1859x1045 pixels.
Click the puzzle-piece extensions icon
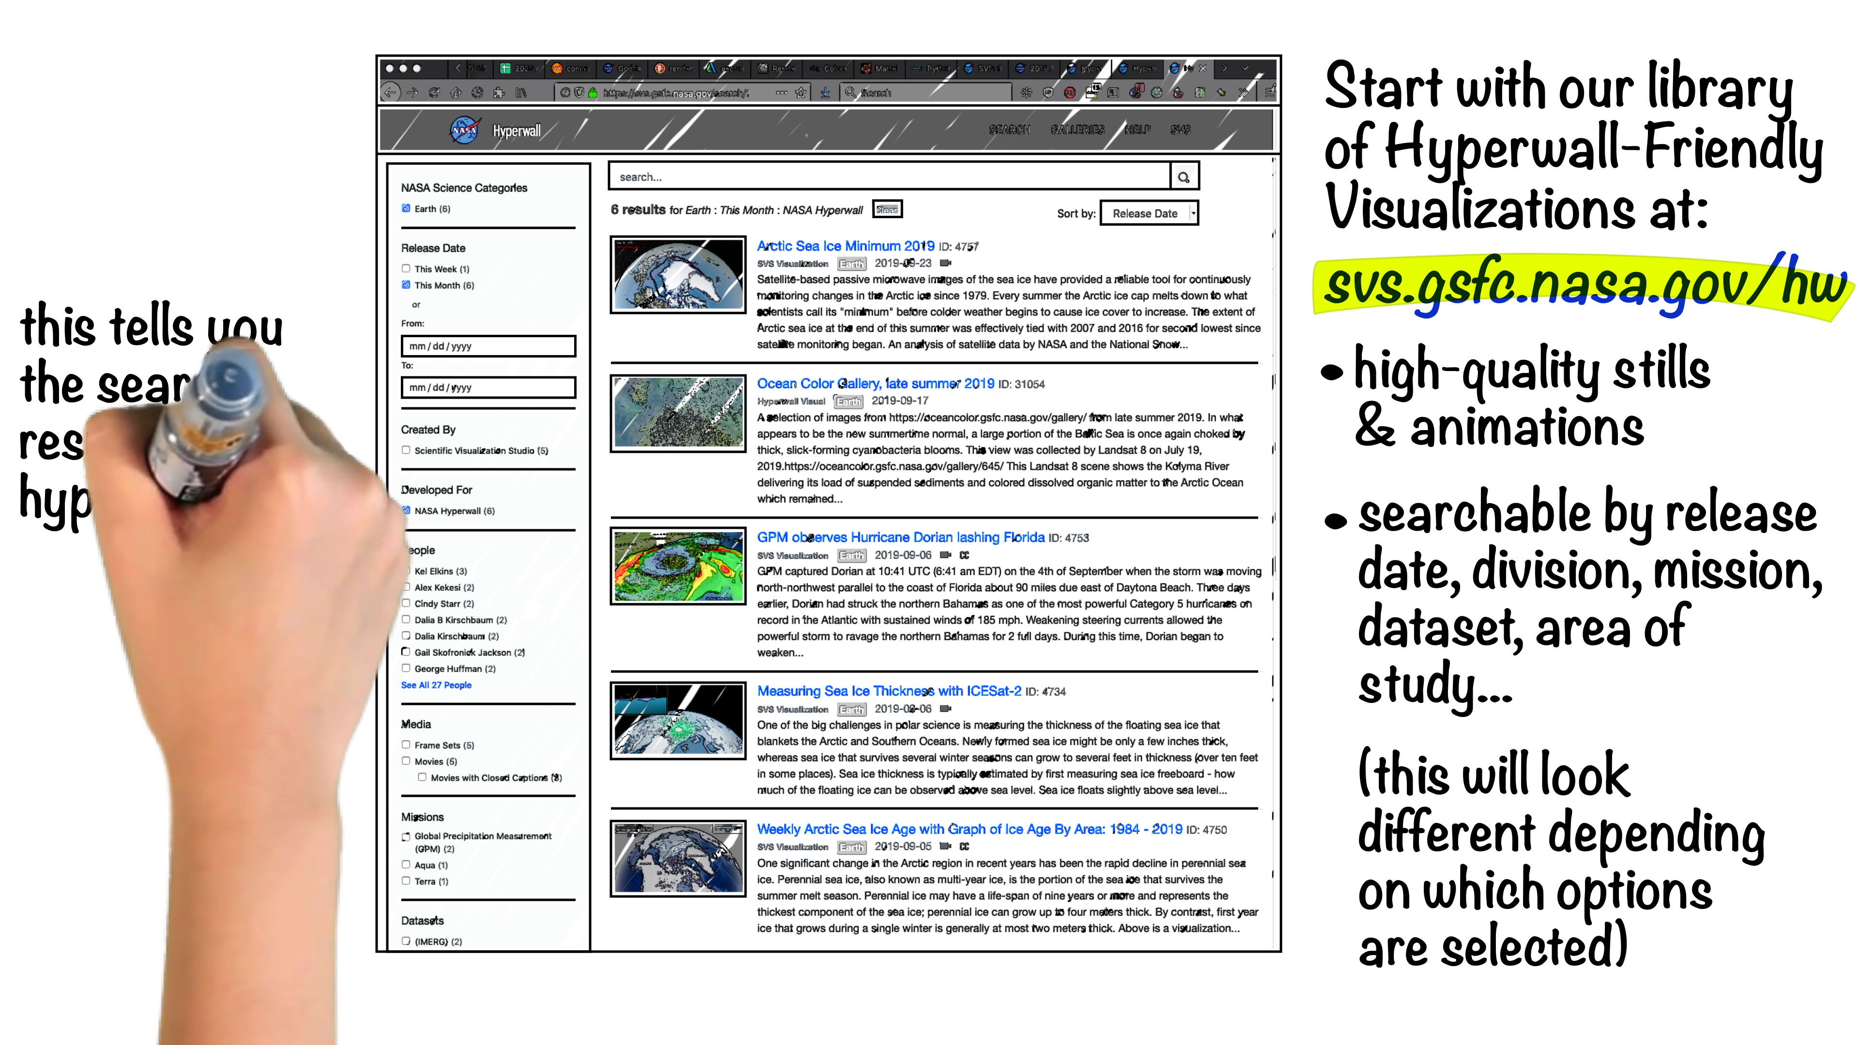pos(499,92)
